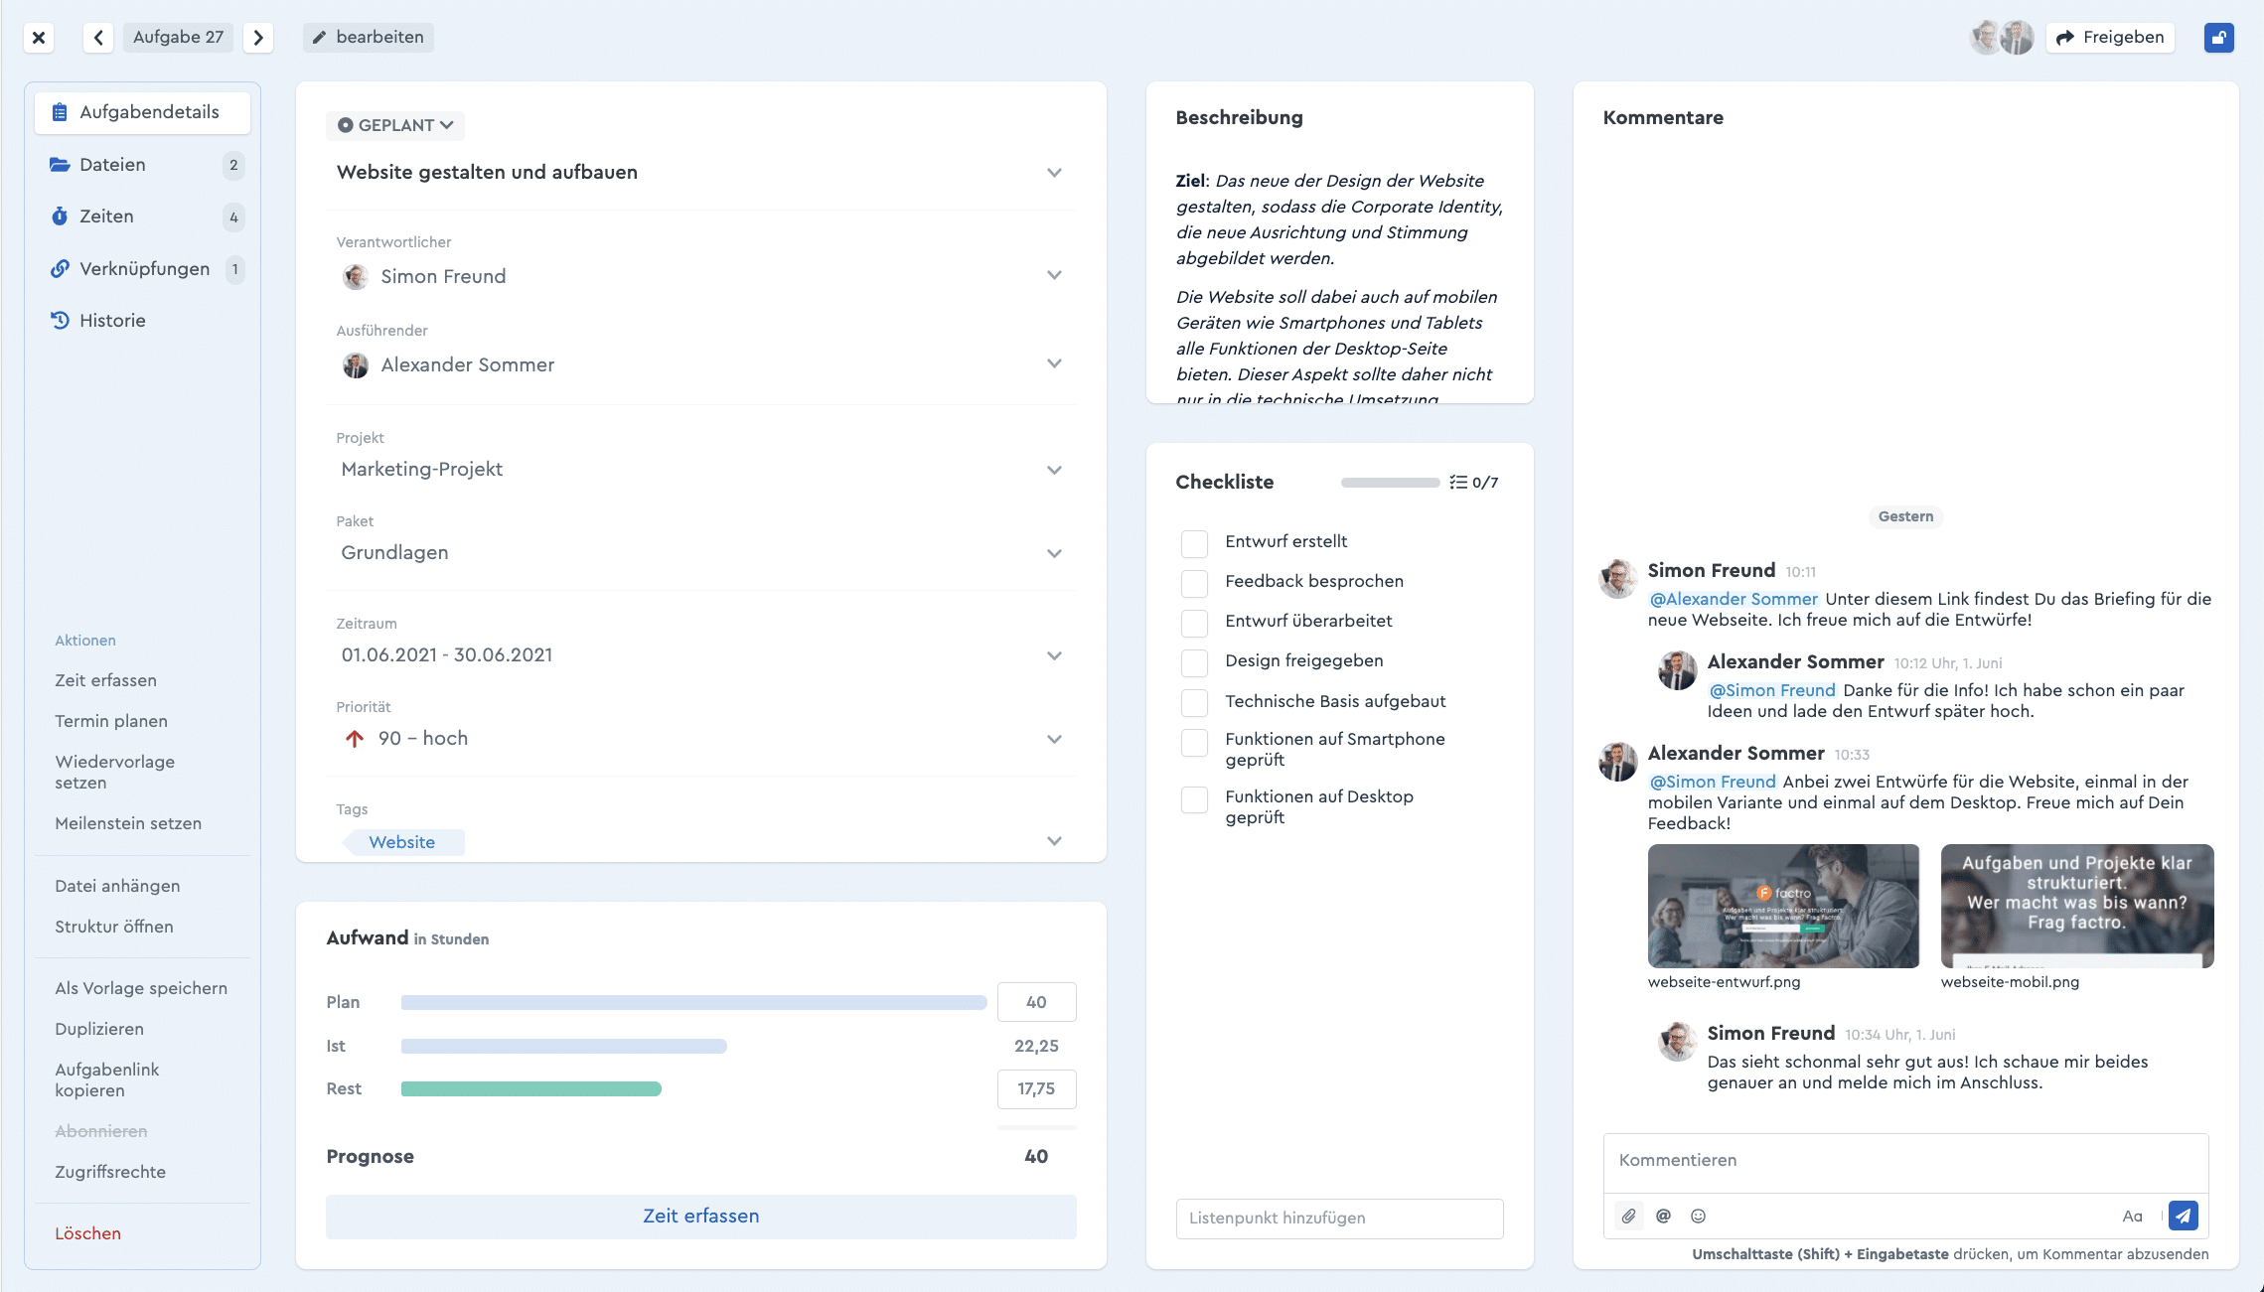Viewport: 2264px width, 1292px height.
Task: Click the blue lock icon top right
Action: [2218, 38]
